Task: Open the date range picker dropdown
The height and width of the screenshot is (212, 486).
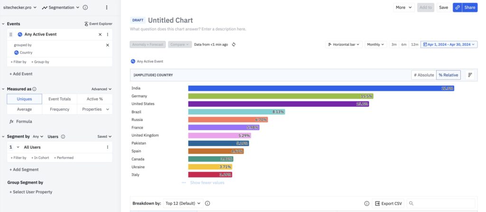Action: point(449,44)
